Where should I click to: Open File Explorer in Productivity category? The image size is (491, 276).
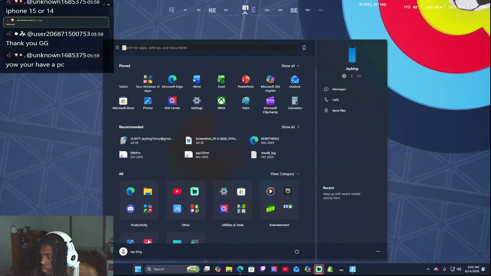tap(148, 191)
